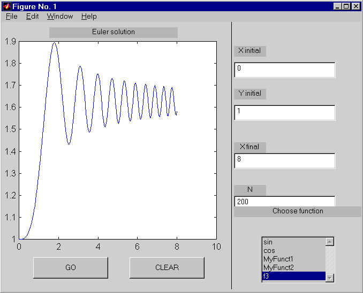Select cos in the function list
The width and height of the screenshot is (363, 293).
[x=294, y=250]
